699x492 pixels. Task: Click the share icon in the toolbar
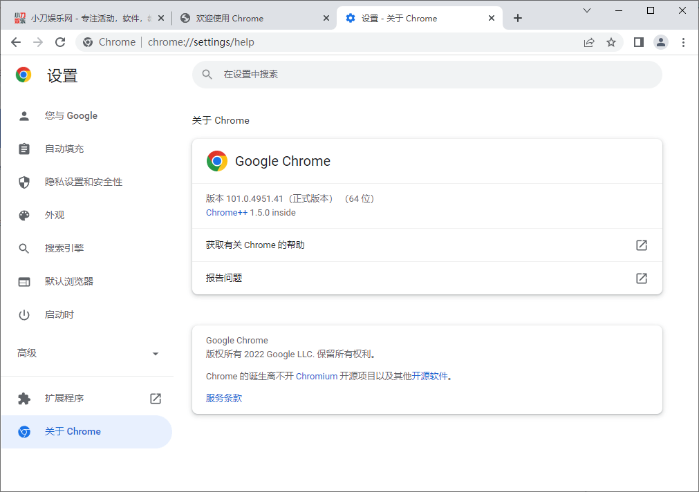coord(589,42)
